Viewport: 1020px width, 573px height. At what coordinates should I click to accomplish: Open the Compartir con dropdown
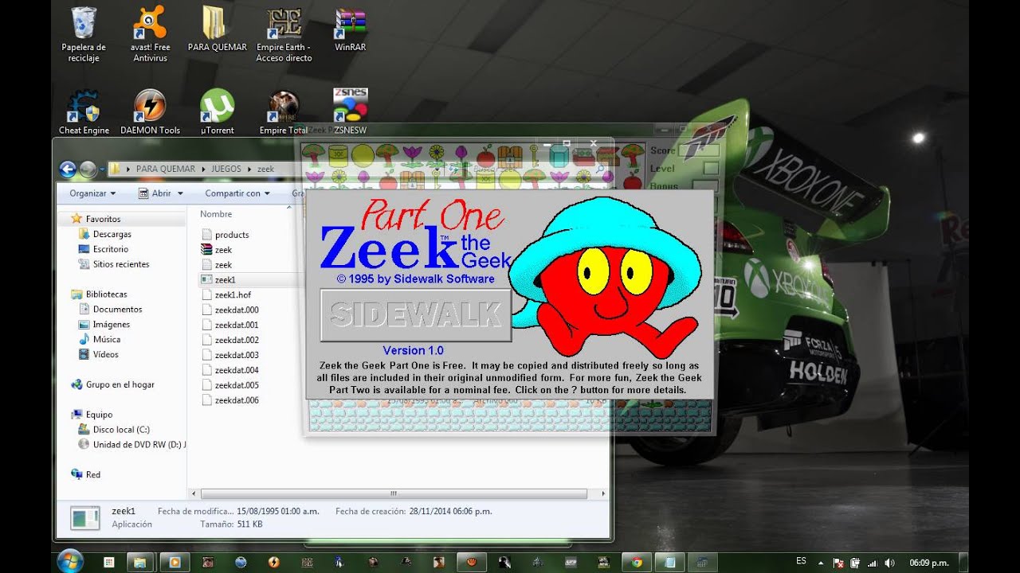coord(237,193)
